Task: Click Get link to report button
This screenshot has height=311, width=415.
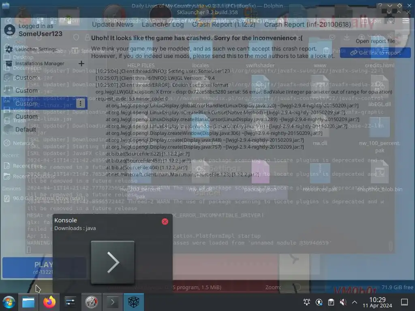Action: (x=375, y=53)
